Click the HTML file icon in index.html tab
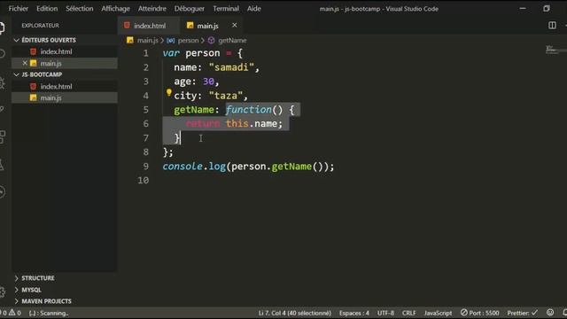 (127, 26)
